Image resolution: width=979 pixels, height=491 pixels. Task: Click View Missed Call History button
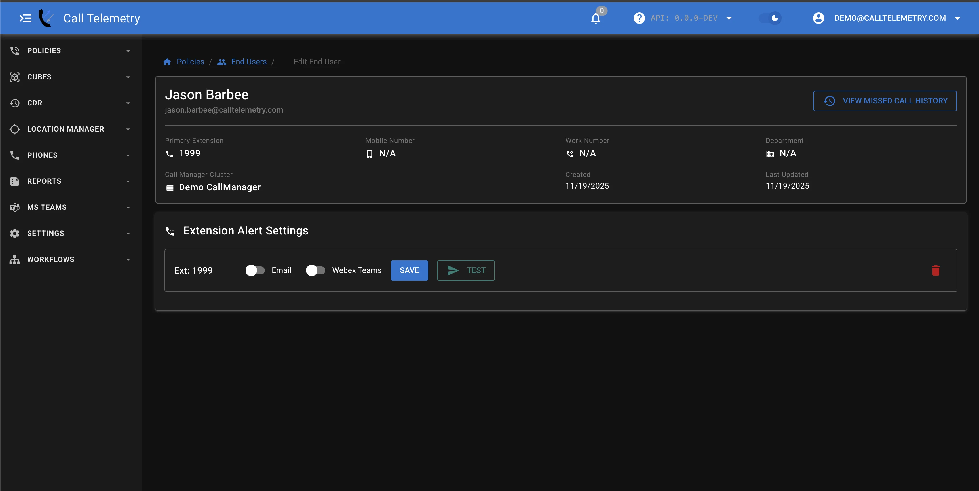point(885,101)
